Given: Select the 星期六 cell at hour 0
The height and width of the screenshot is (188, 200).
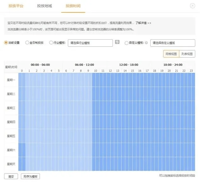Looking at the screenshot, I should pyautogui.click(x=22, y=150).
